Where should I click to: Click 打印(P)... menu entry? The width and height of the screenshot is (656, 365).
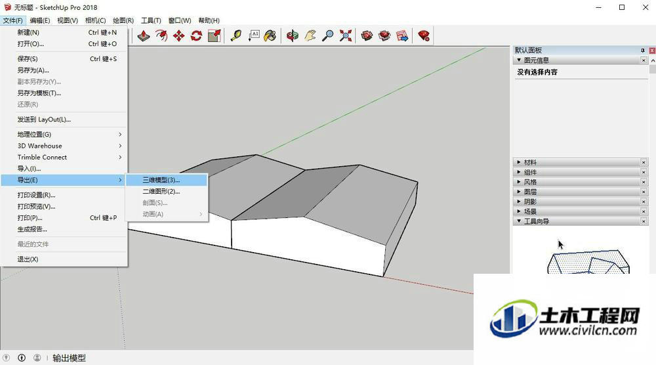pyautogui.click(x=64, y=218)
